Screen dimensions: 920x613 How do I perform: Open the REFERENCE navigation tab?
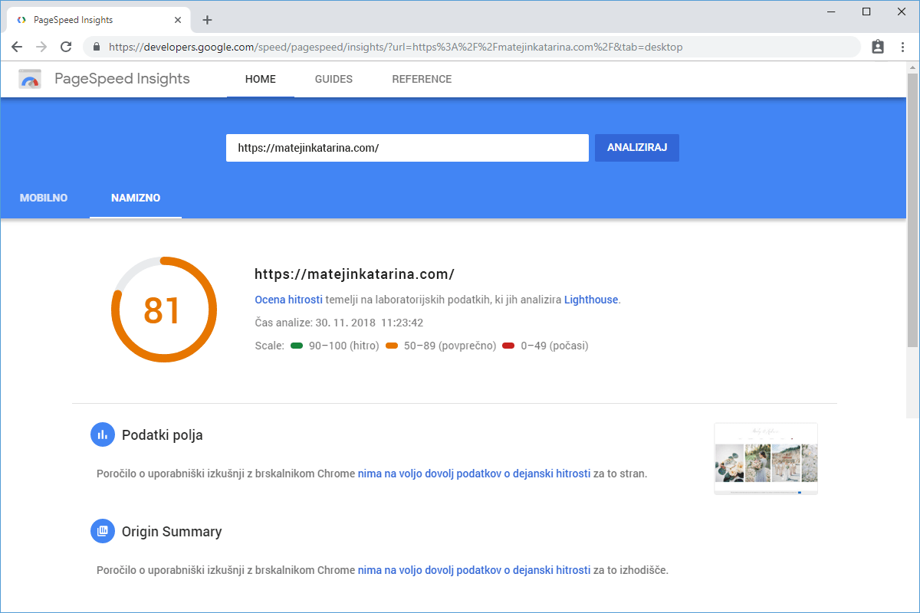(x=422, y=79)
